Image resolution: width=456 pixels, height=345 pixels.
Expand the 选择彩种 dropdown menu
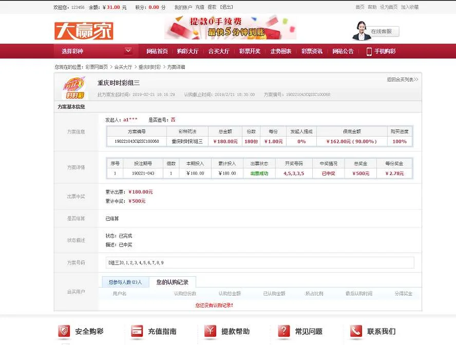(128, 51)
